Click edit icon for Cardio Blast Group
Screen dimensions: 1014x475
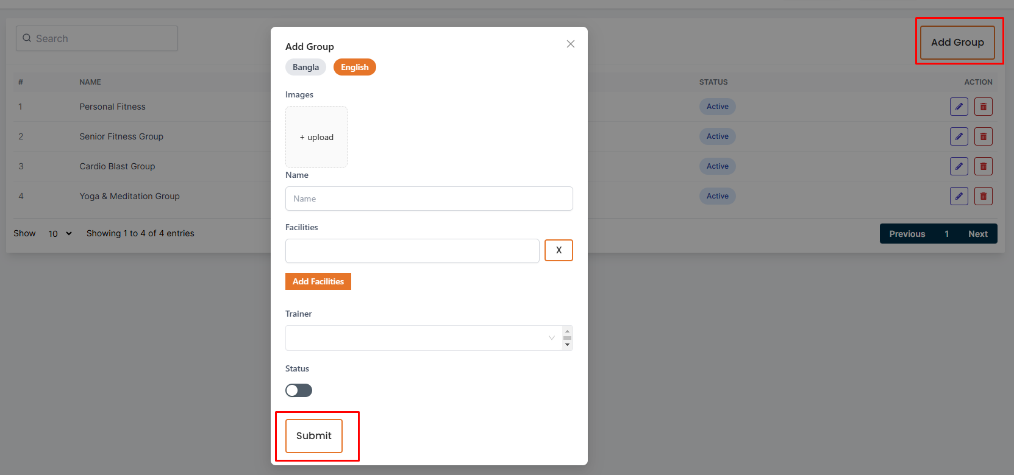(x=959, y=166)
